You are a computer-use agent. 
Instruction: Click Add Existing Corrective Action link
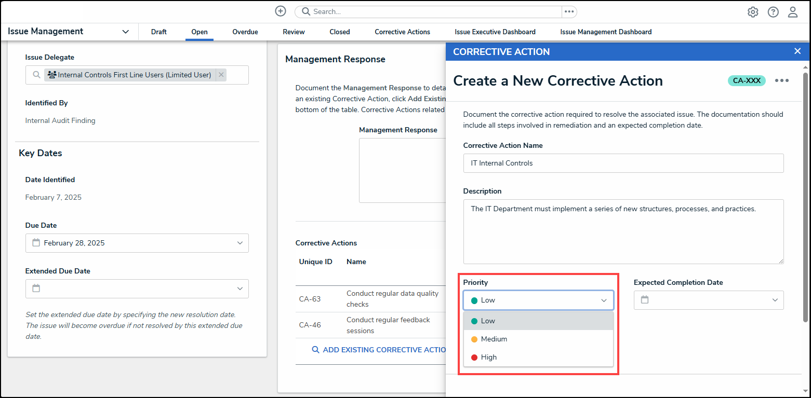(x=378, y=350)
